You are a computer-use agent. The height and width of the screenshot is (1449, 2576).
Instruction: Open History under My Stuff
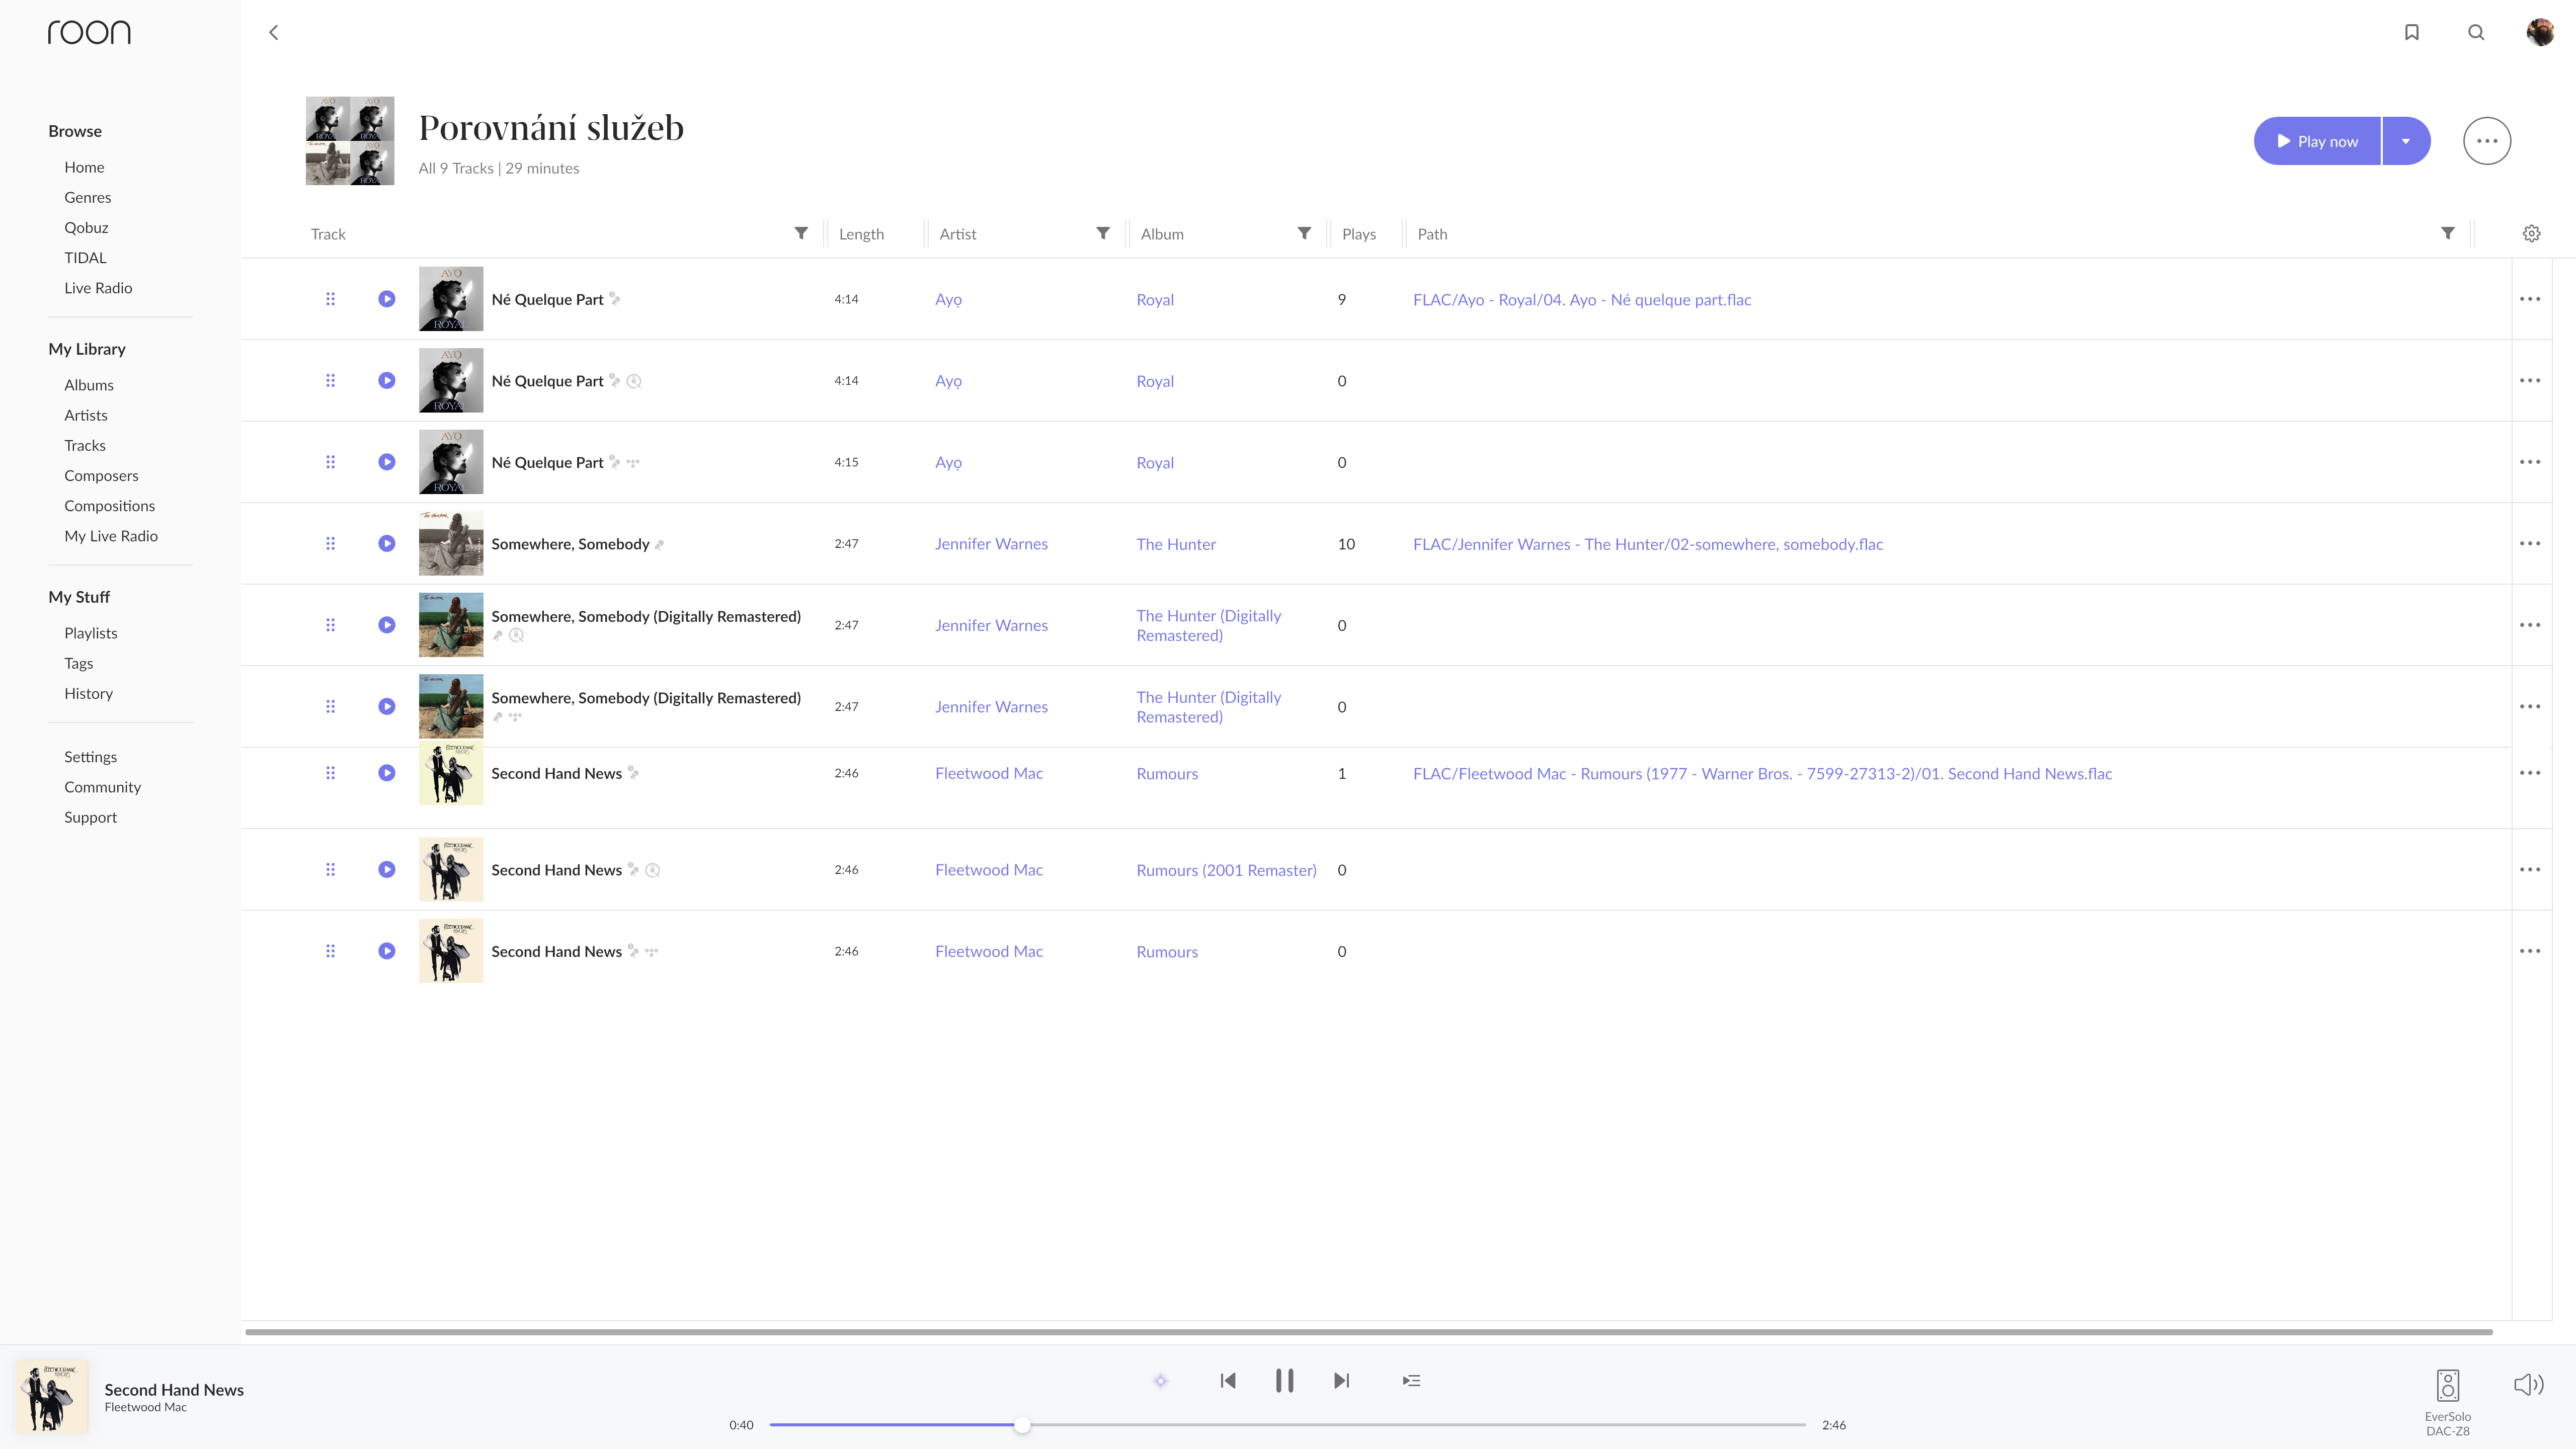pos(88,693)
